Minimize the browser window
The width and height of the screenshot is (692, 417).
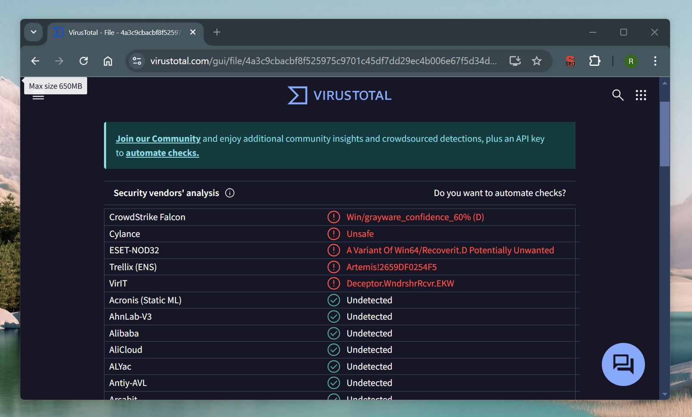(593, 32)
